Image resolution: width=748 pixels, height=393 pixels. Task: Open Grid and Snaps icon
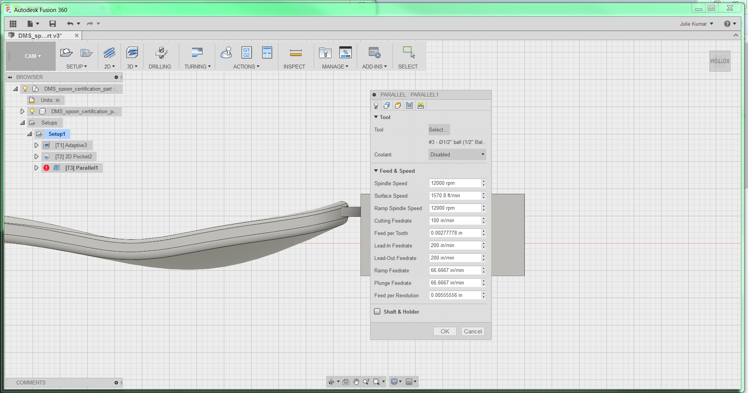[x=409, y=382]
